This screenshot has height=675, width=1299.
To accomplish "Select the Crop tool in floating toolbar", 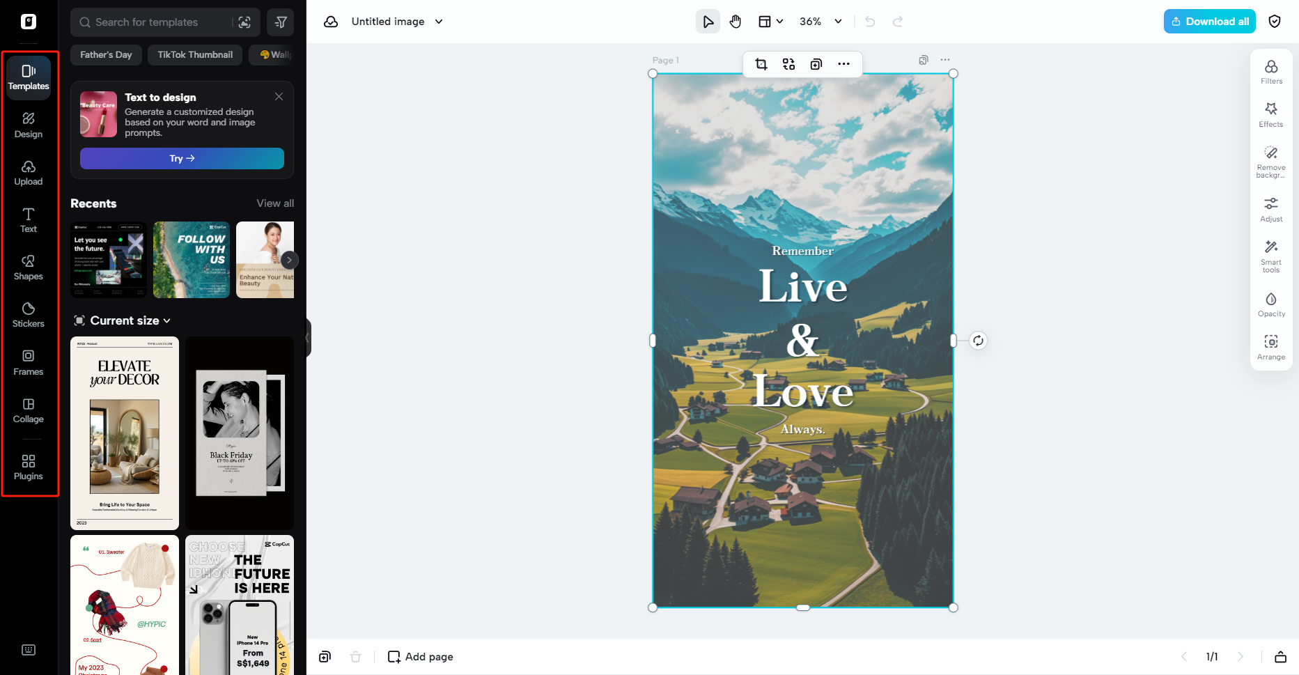I will tap(761, 64).
